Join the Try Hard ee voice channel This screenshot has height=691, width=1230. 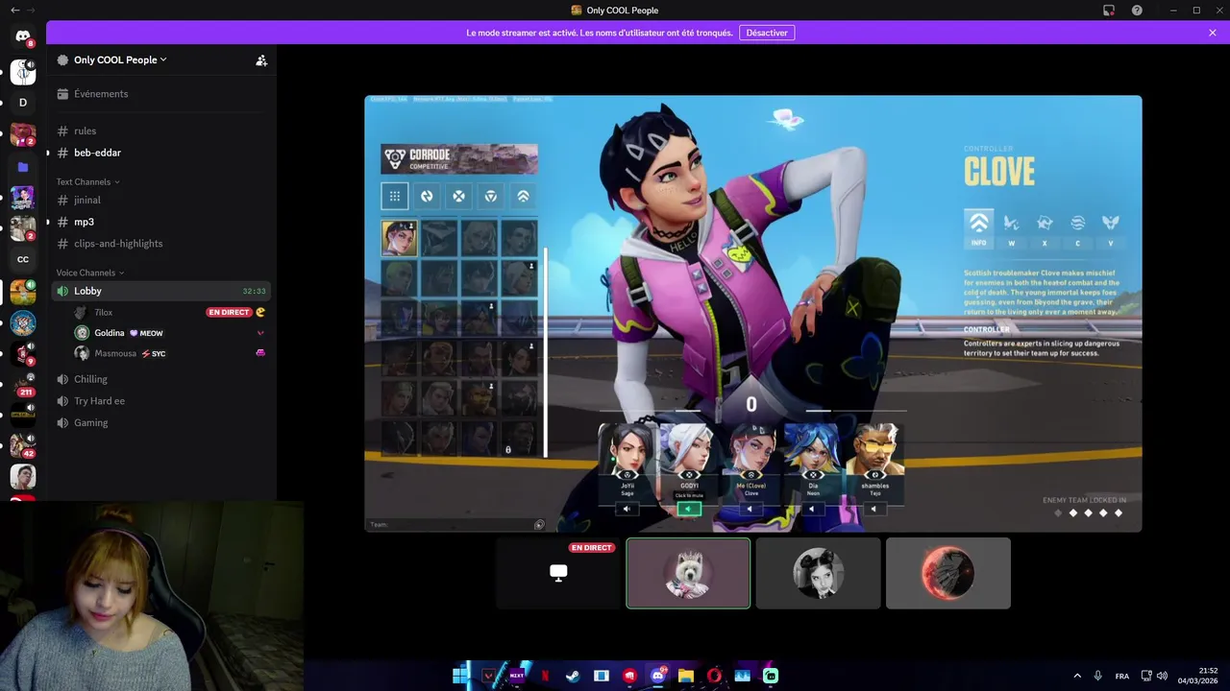click(x=161, y=401)
